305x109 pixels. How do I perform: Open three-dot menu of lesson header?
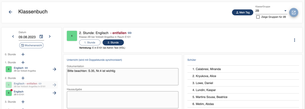pos(295,40)
